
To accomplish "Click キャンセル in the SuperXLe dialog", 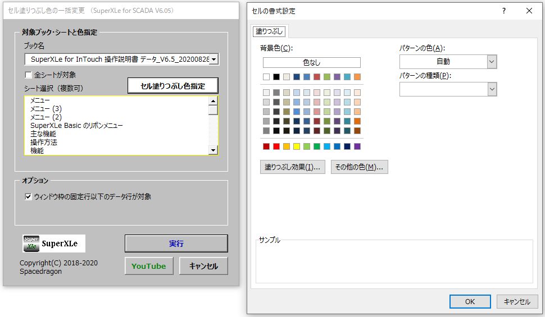I will pos(203,266).
